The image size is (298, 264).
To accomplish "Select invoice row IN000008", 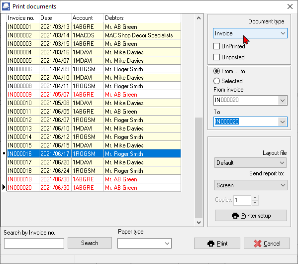I will (x=94, y=86).
